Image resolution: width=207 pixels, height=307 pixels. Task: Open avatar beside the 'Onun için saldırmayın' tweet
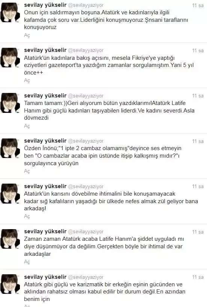[x=10, y=12]
